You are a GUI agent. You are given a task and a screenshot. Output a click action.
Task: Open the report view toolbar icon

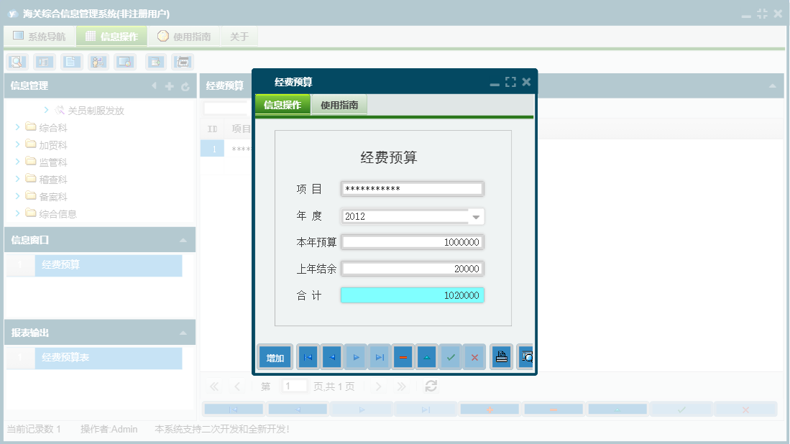coord(44,62)
